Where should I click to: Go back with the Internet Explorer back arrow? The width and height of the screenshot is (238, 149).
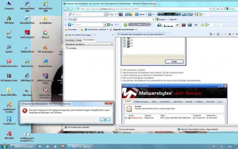66,9
